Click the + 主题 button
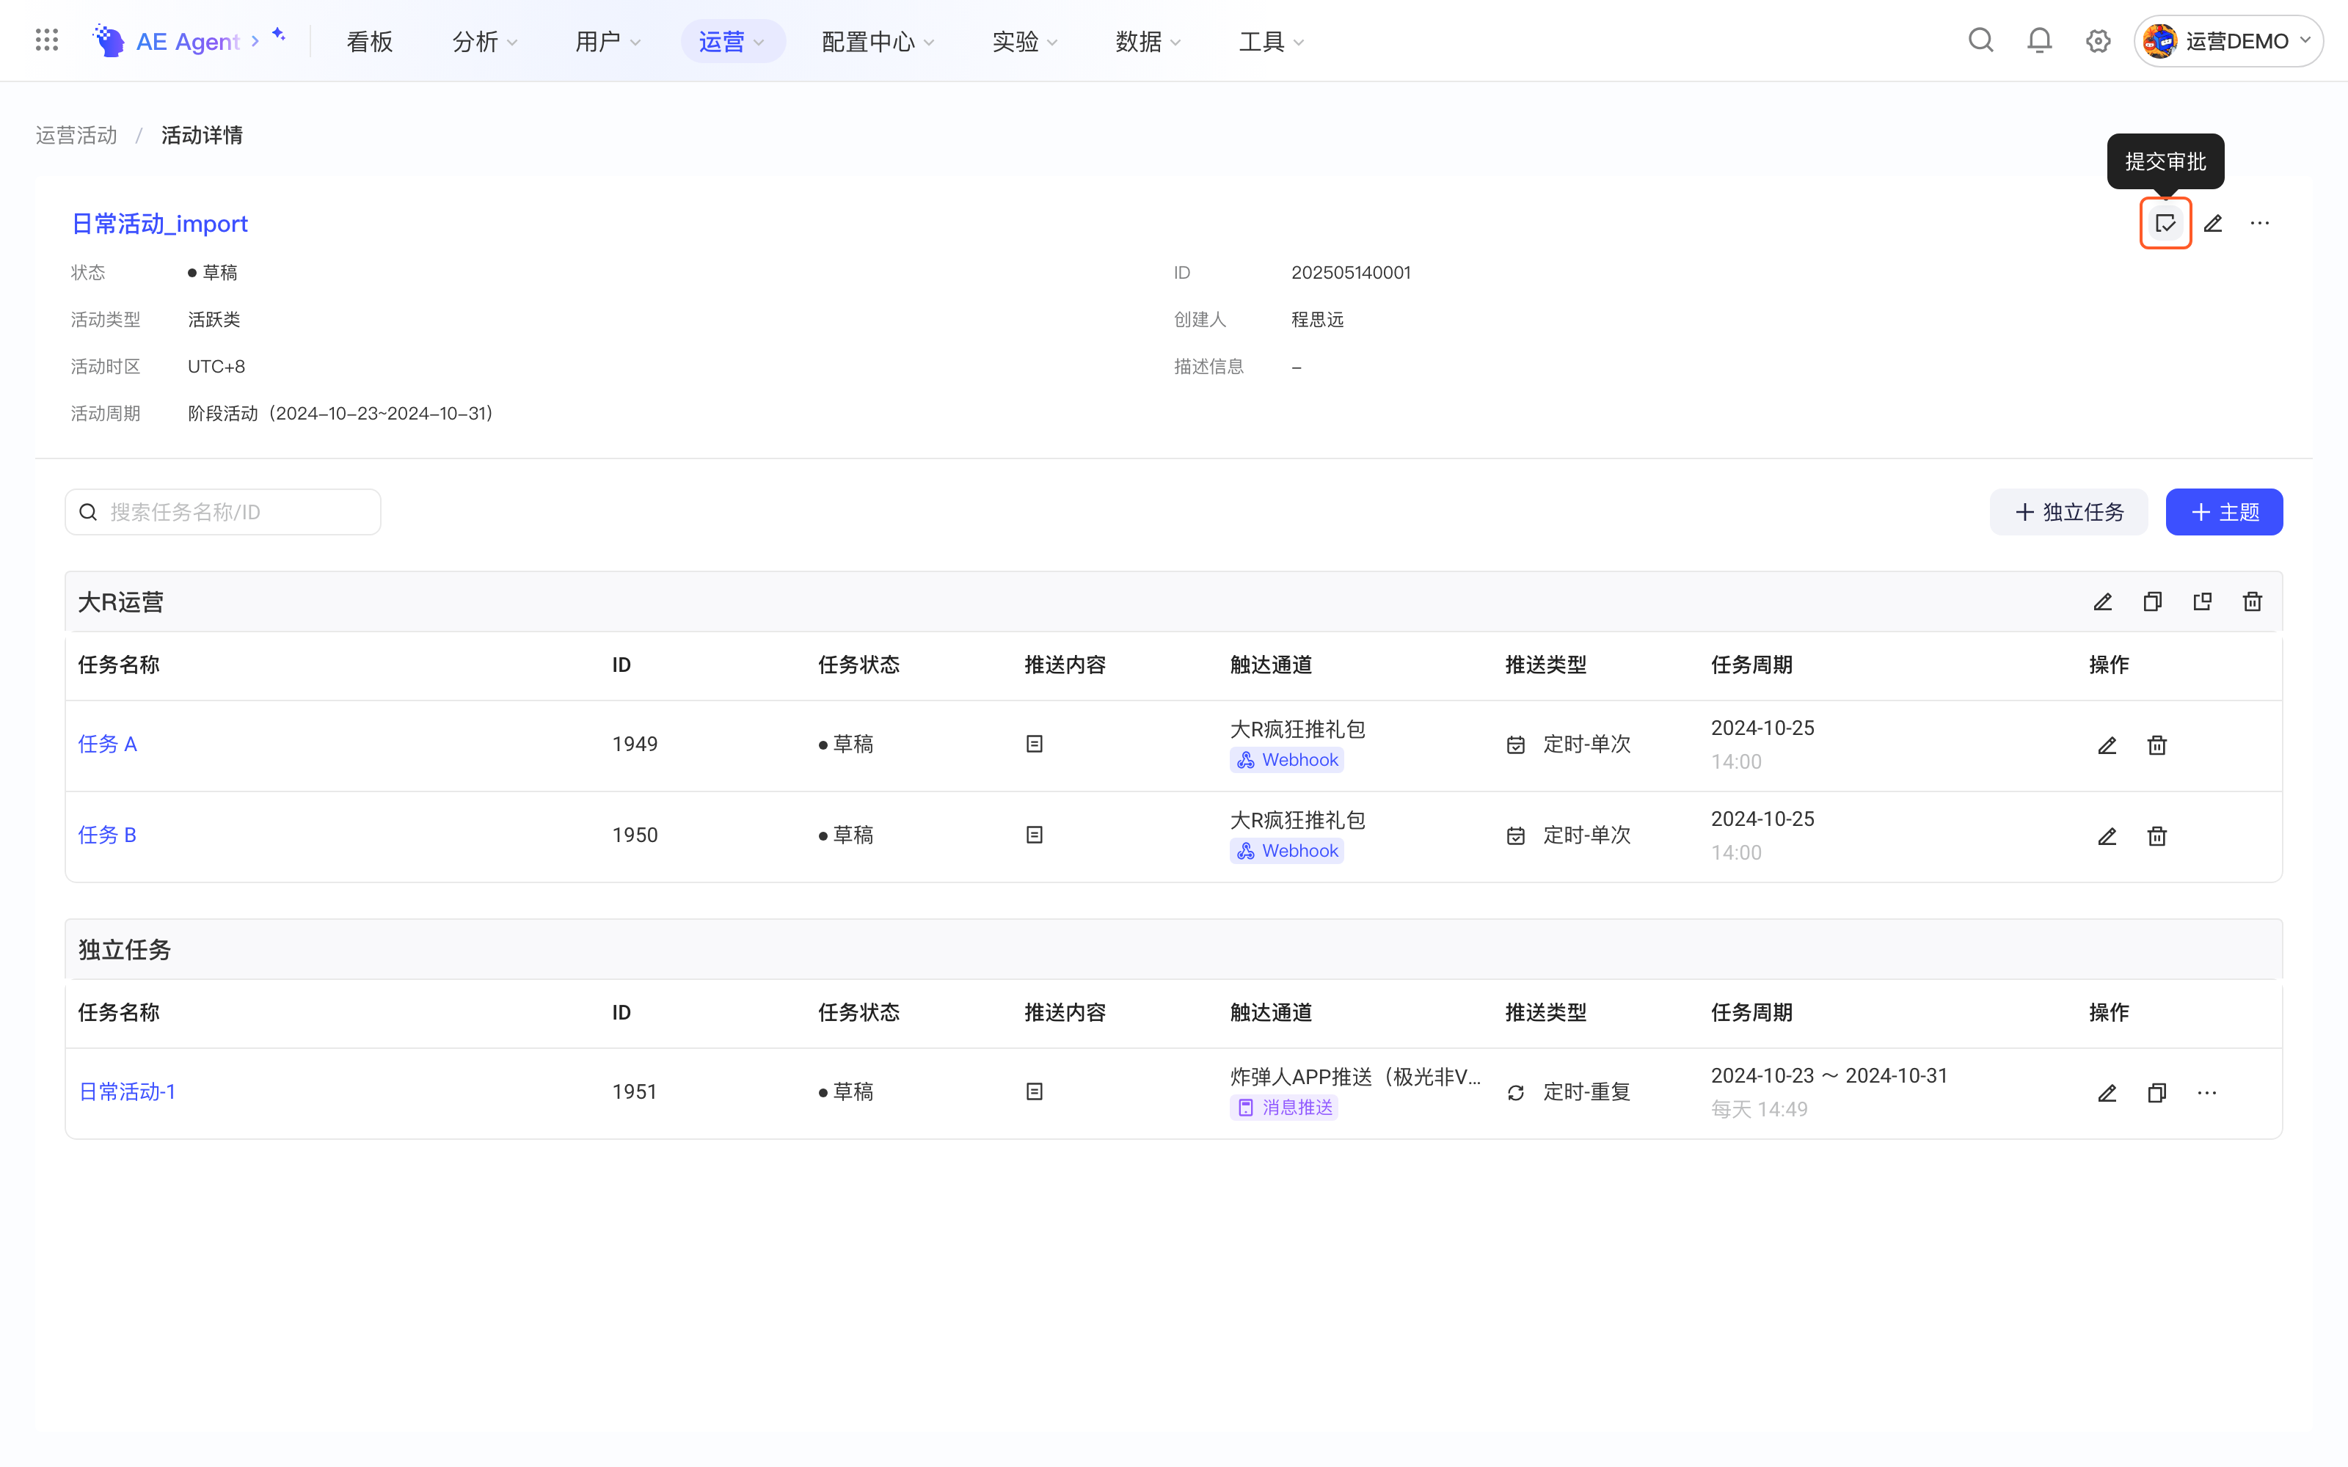 pyautogui.click(x=2224, y=511)
